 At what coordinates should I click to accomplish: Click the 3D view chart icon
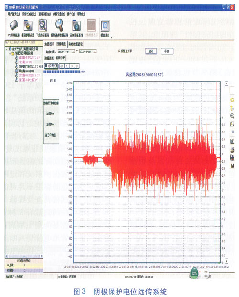[232, 132]
